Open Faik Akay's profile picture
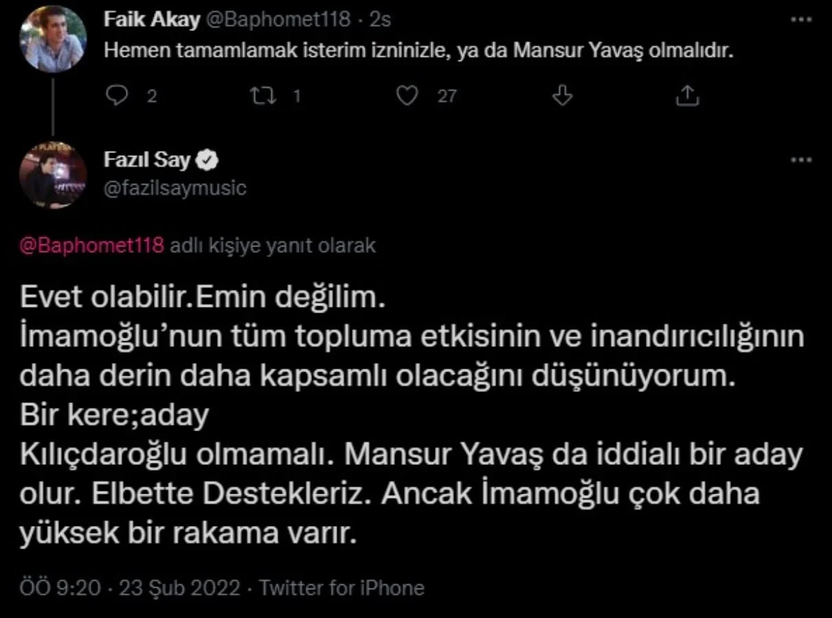Image resolution: width=832 pixels, height=618 pixels. click(x=53, y=38)
